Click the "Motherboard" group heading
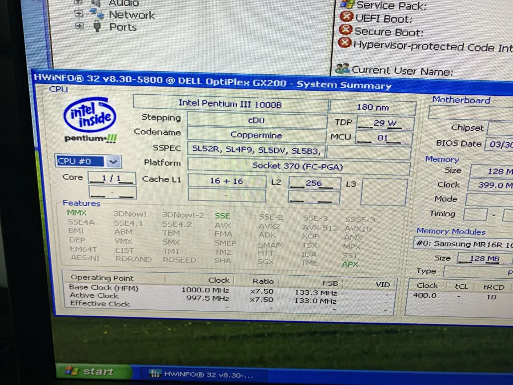This screenshot has height=385, width=513. [461, 100]
